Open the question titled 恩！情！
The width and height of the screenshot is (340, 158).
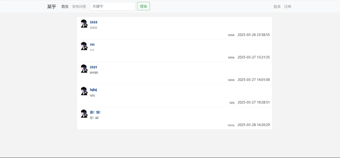click(x=95, y=113)
